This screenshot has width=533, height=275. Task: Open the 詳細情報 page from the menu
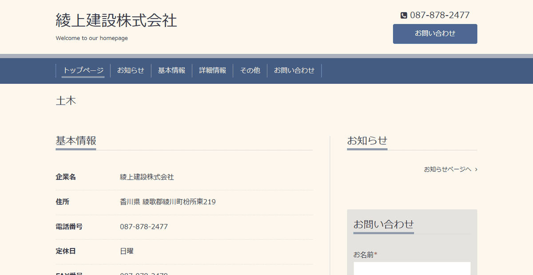click(x=213, y=70)
